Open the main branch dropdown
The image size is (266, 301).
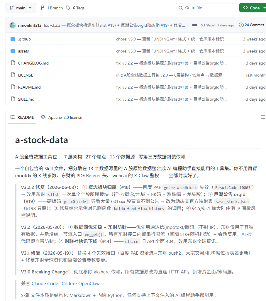coord(21,8)
